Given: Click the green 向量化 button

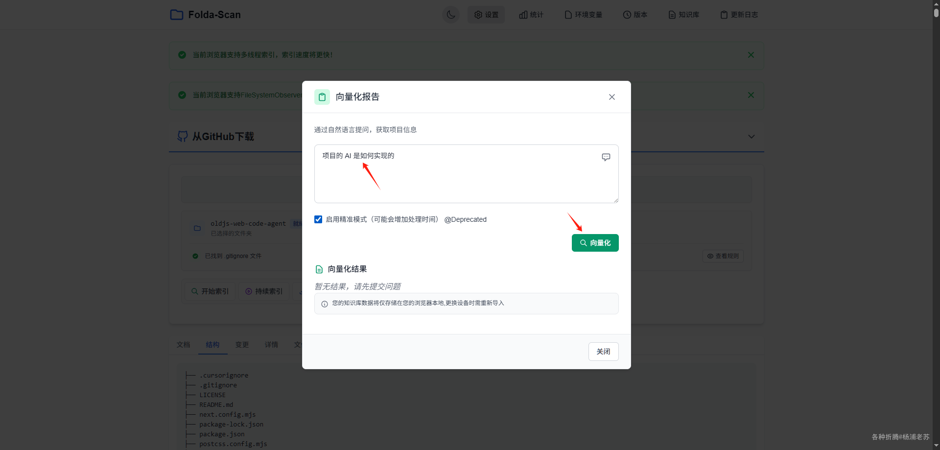Looking at the screenshot, I should [595, 243].
